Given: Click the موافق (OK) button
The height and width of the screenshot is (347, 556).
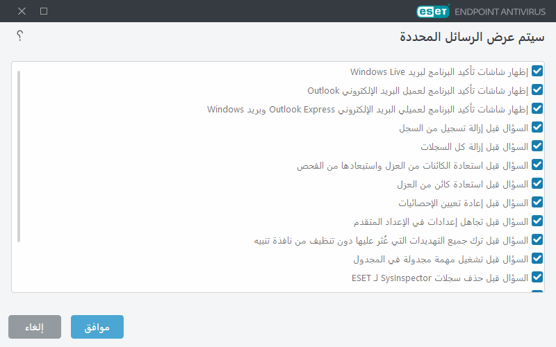Looking at the screenshot, I should [x=97, y=328].
